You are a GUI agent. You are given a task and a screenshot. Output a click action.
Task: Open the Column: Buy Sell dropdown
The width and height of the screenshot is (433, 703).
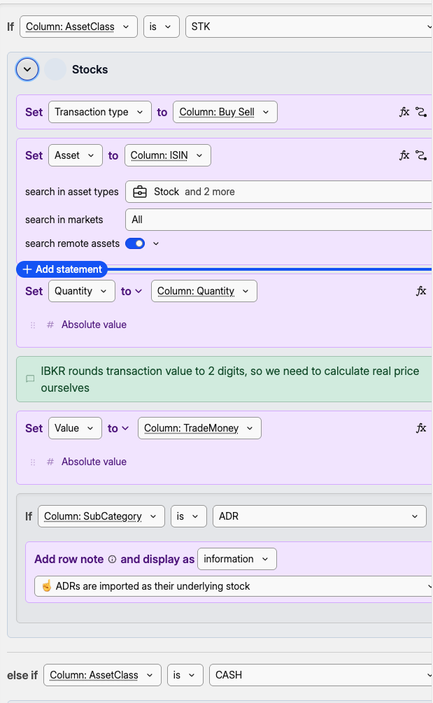tap(225, 112)
